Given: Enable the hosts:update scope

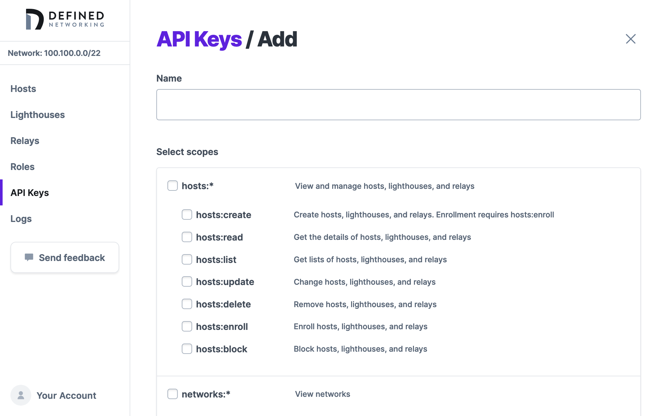Looking at the screenshot, I should (x=187, y=281).
